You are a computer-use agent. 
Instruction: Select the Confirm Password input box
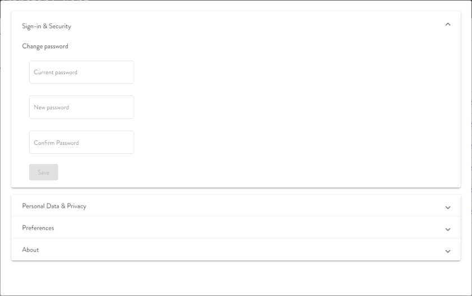click(x=81, y=143)
